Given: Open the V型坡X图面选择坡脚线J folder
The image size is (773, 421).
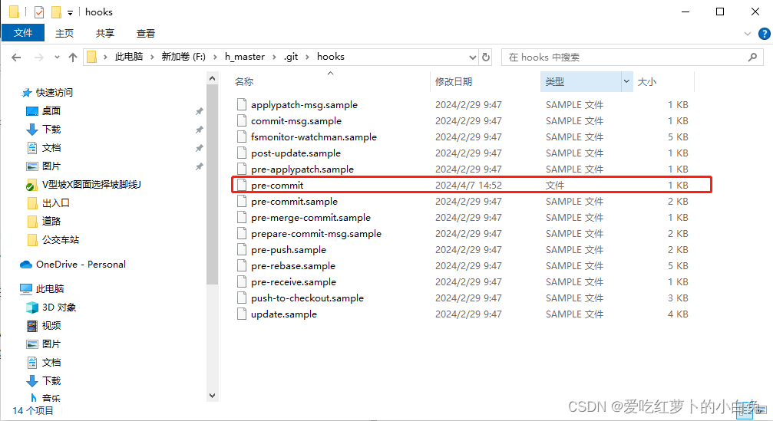Looking at the screenshot, I should (x=91, y=185).
